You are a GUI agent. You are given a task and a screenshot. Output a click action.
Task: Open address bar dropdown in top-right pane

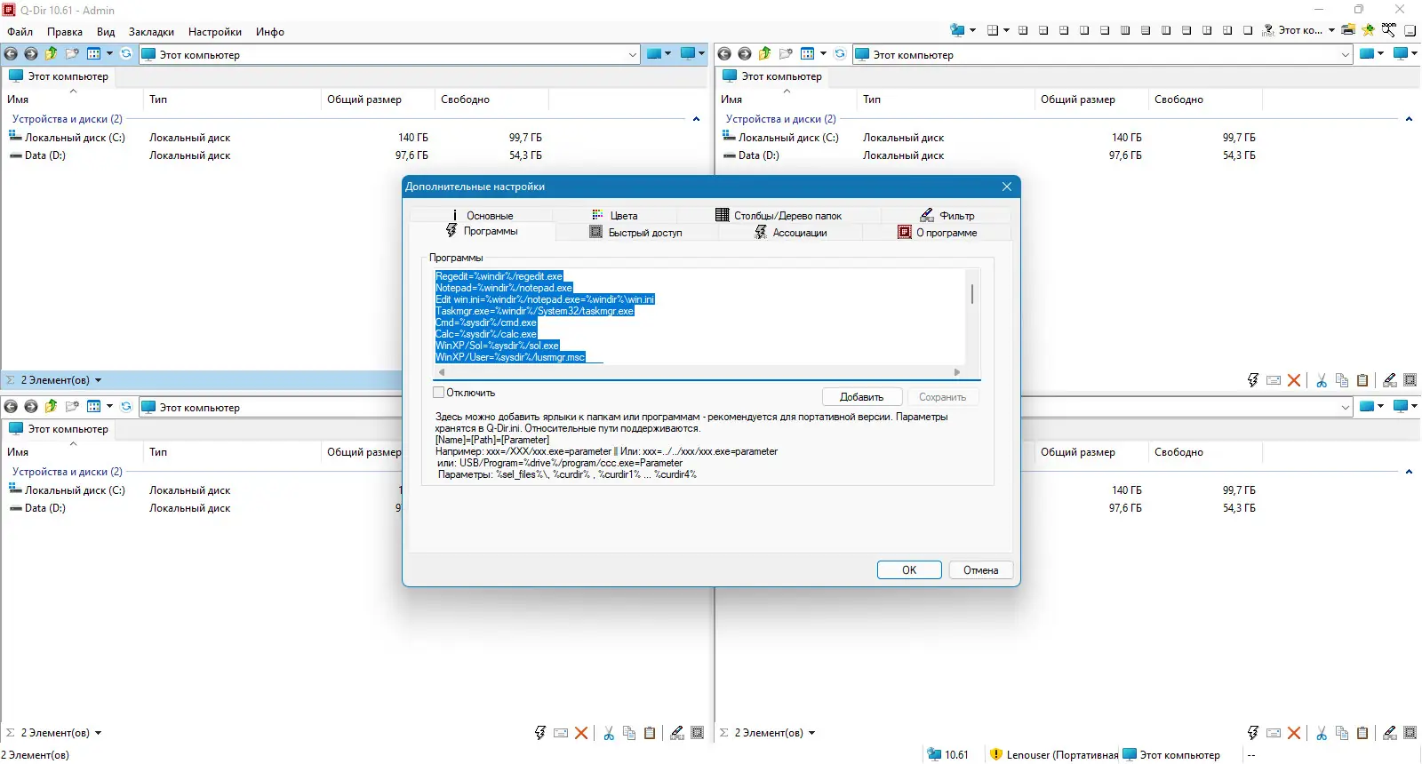[x=1346, y=54]
